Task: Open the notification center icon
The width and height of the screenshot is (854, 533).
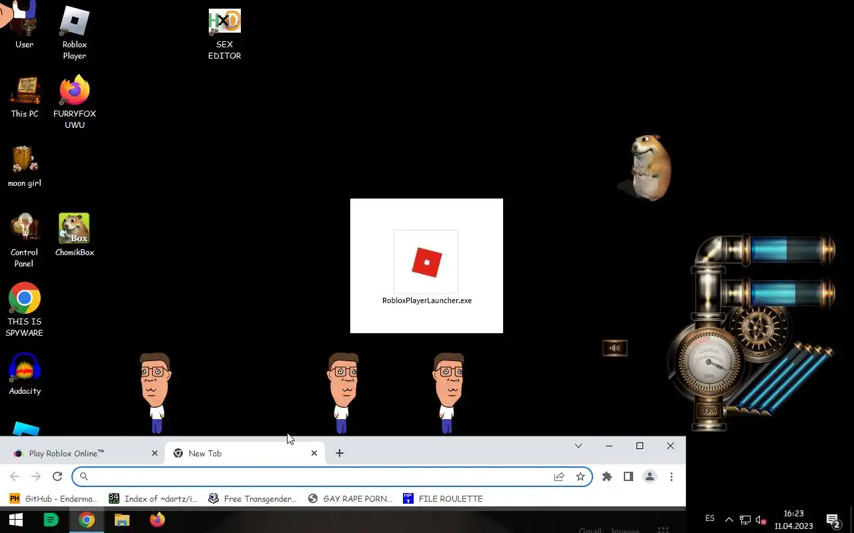Action: tap(833, 520)
